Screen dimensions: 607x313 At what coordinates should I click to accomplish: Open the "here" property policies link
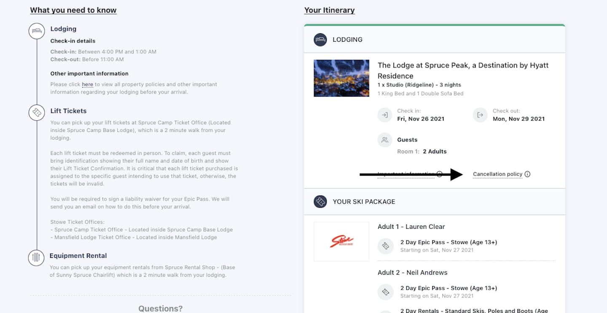pos(87,84)
